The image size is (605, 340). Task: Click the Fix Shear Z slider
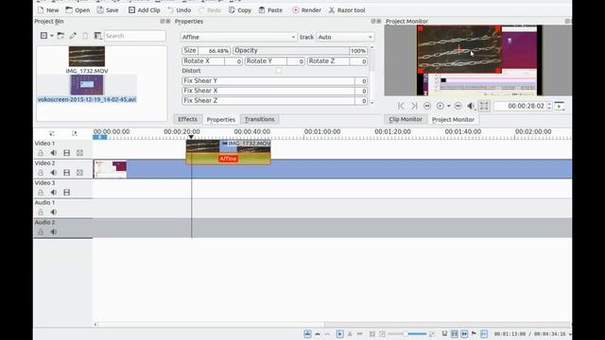coord(274,101)
